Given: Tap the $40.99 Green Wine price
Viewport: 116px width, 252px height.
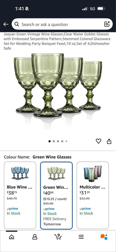Looking at the screenshot, I should (48, 193).
